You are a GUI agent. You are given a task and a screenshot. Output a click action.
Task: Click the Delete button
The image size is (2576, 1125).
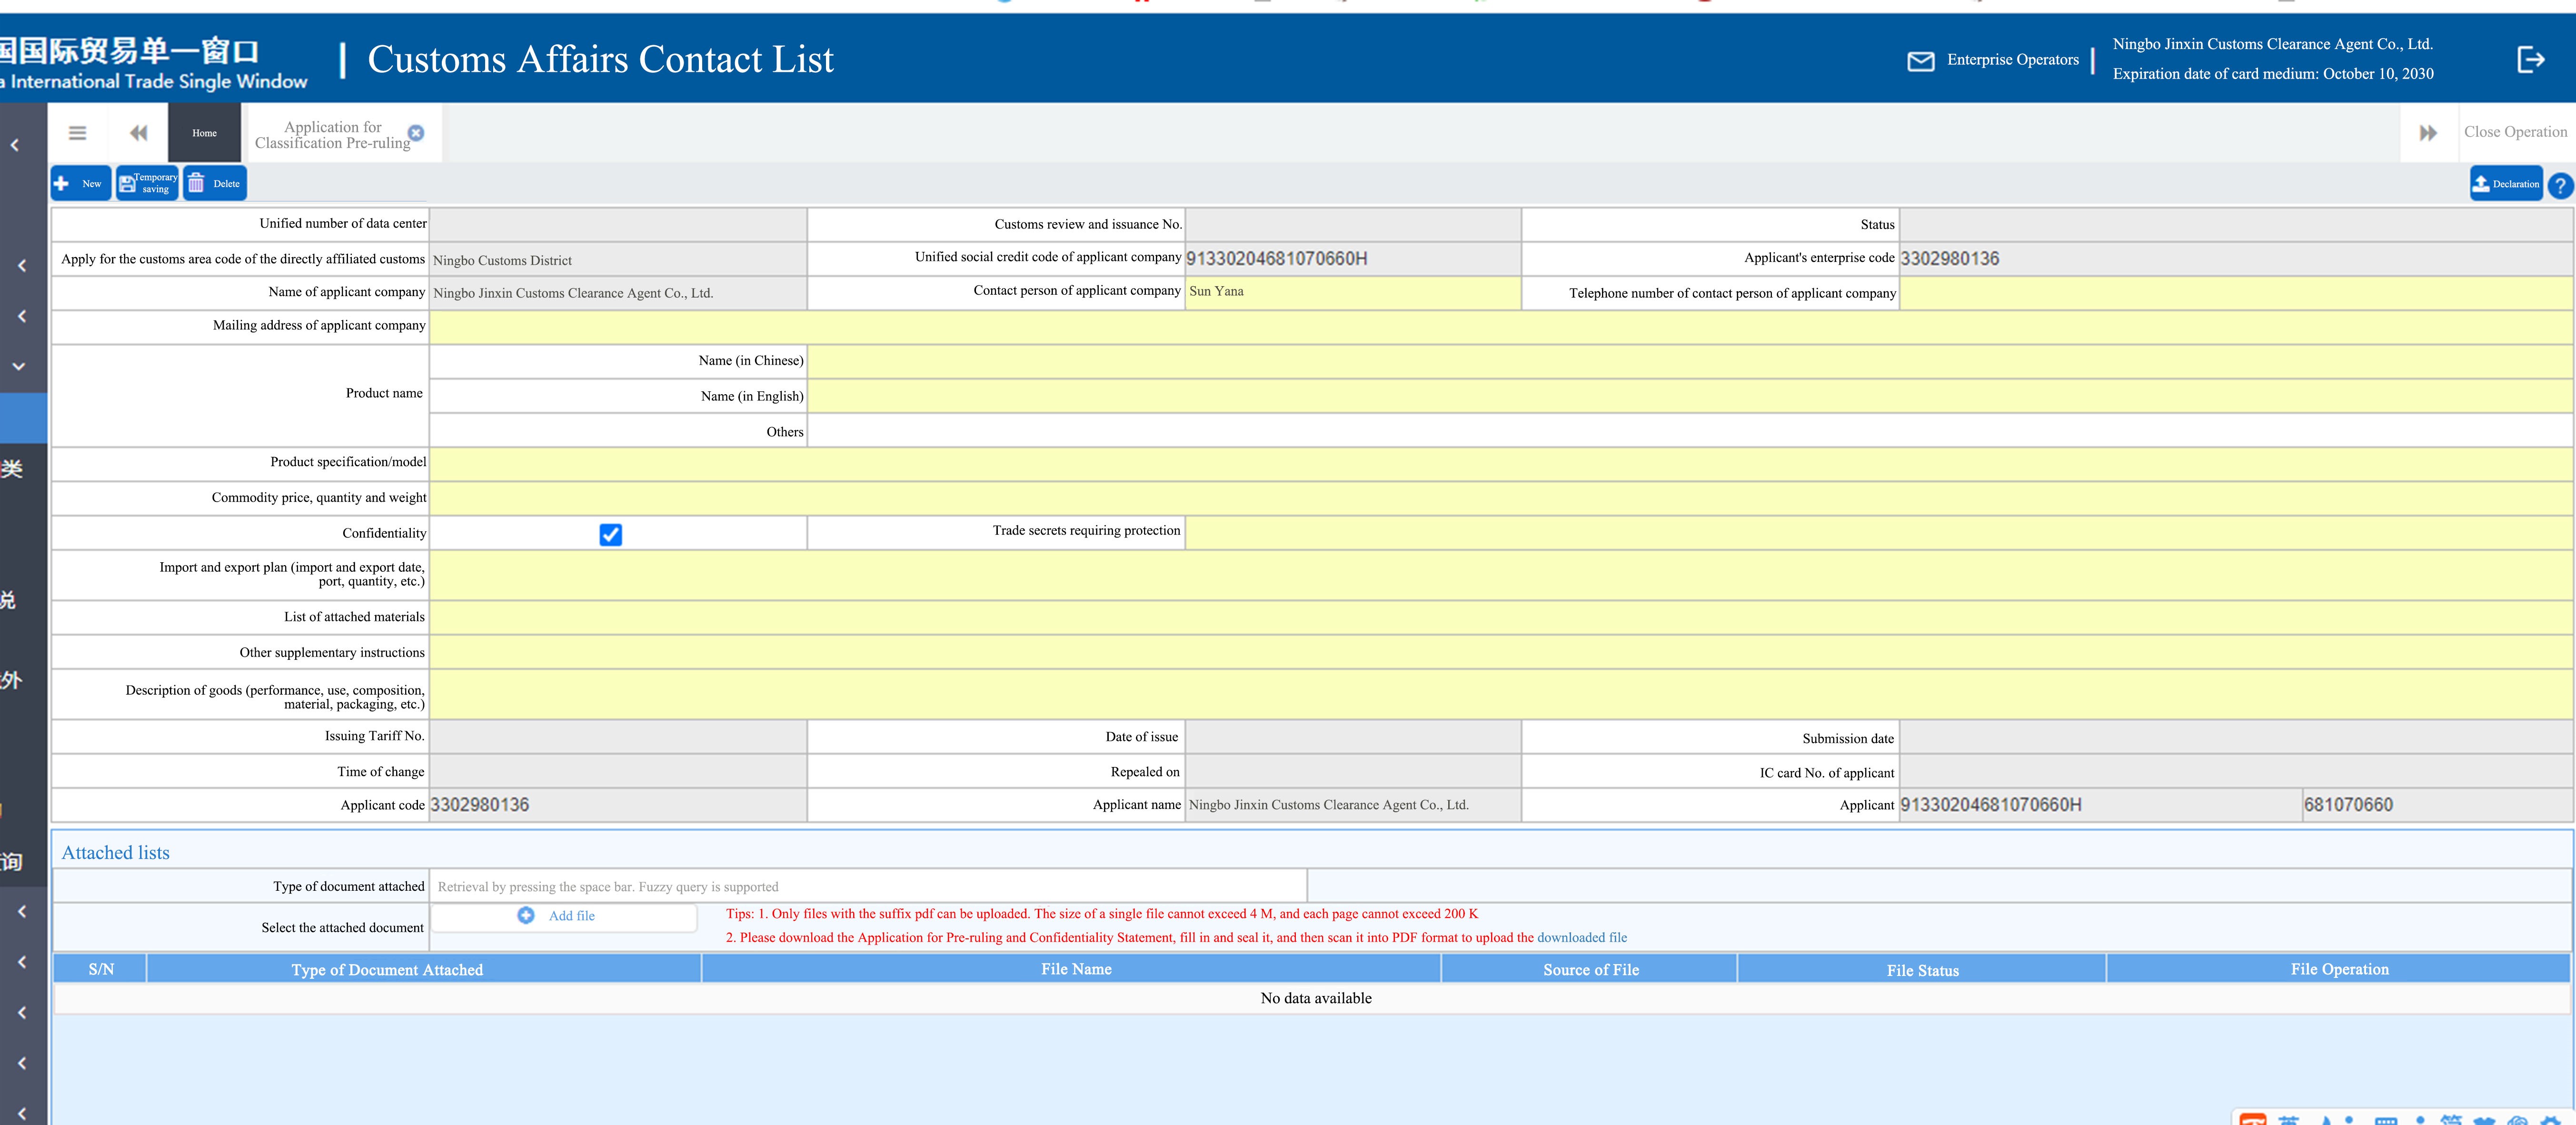coord(215,183)
